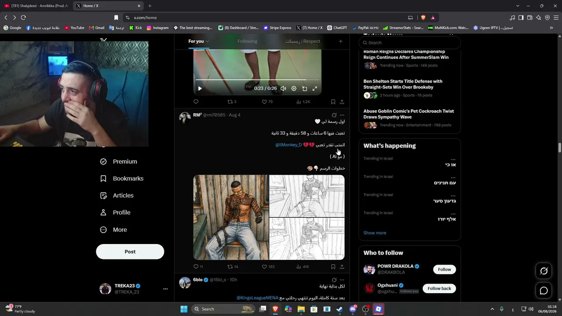Click the Post button

[130, 251]
